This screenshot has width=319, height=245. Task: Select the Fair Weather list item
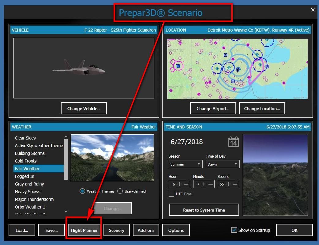(x=39, y=169)
